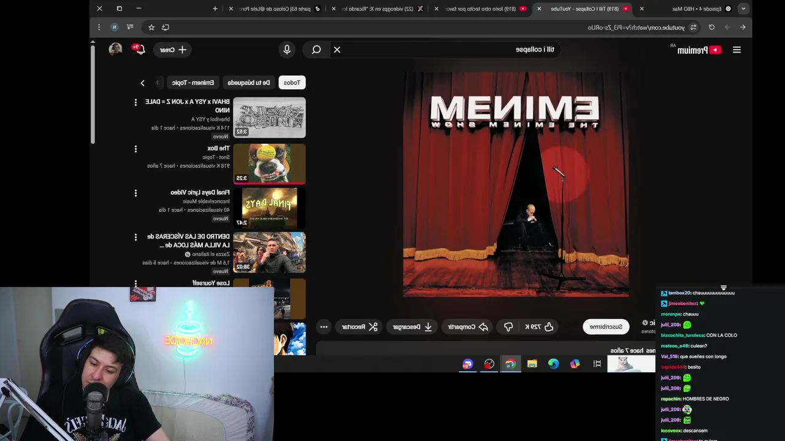Open options menu for DENTRO DE LAS VÍSCERAS video
The height and width of the screenshot is (441, 785).
click(x=136, y=237)
